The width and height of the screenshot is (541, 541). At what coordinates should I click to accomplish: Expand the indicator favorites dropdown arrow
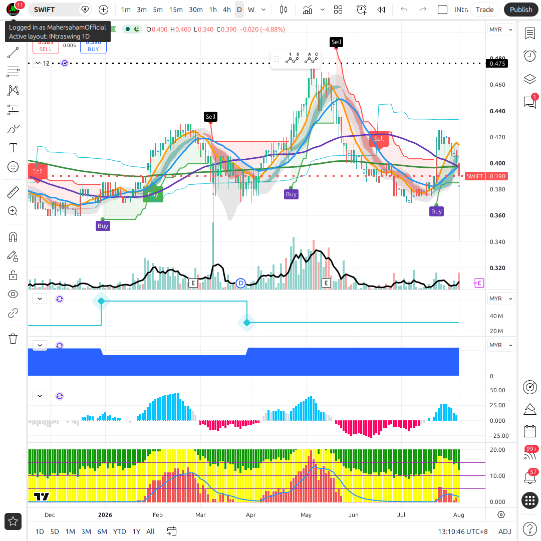(323, 10)
